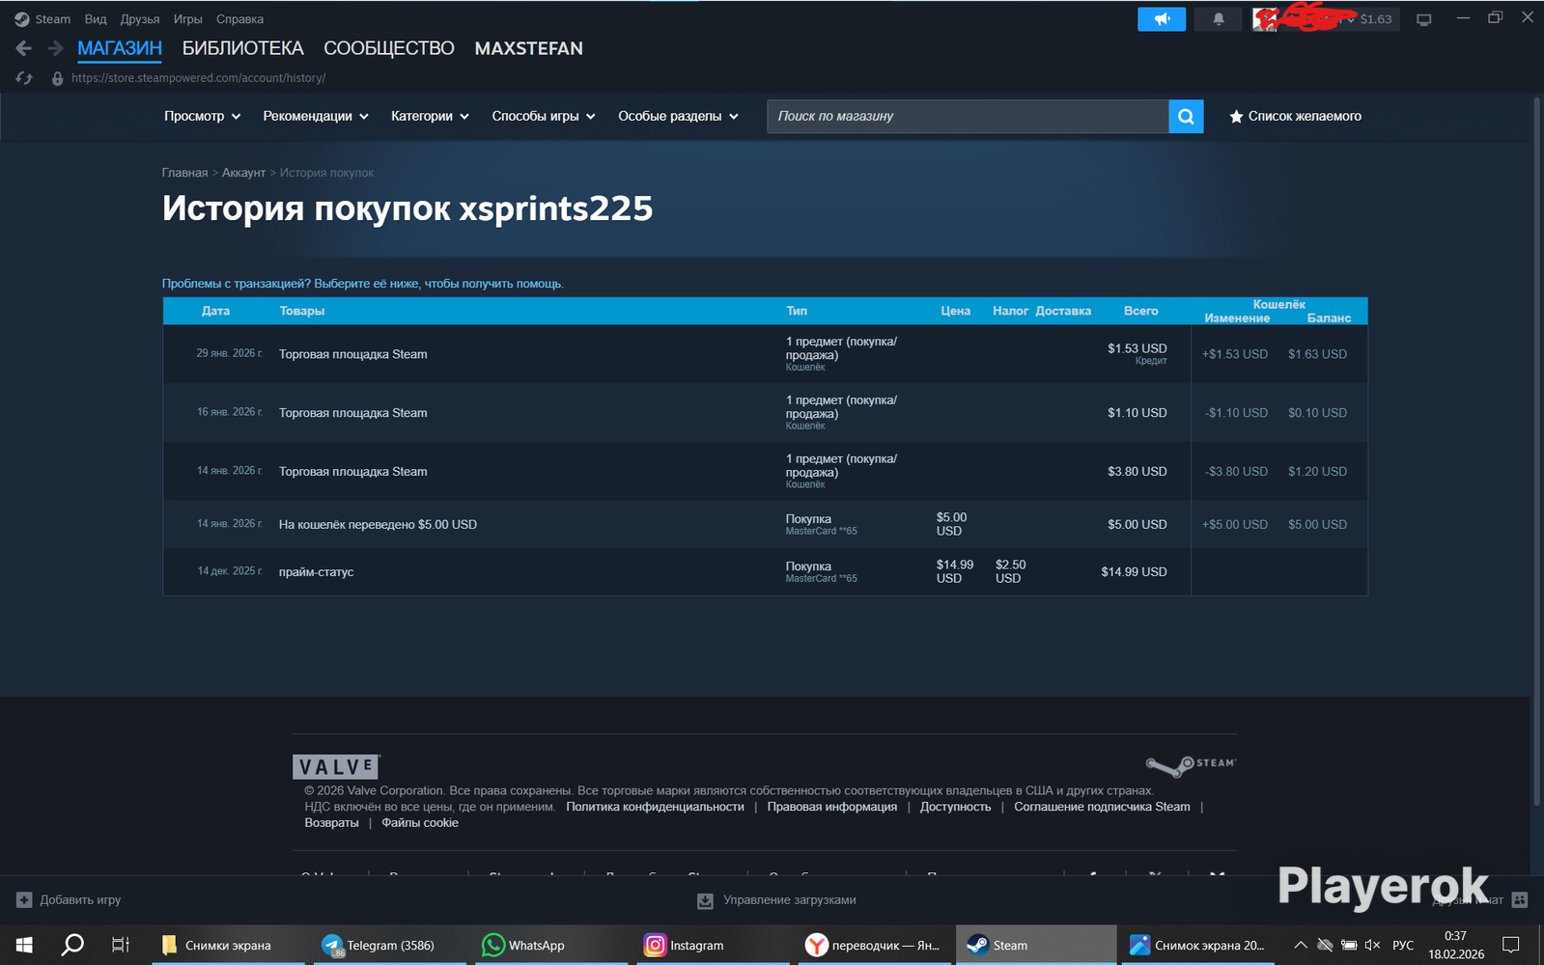Click the plus icon next to Добавить игру

[x=24, y=900]
